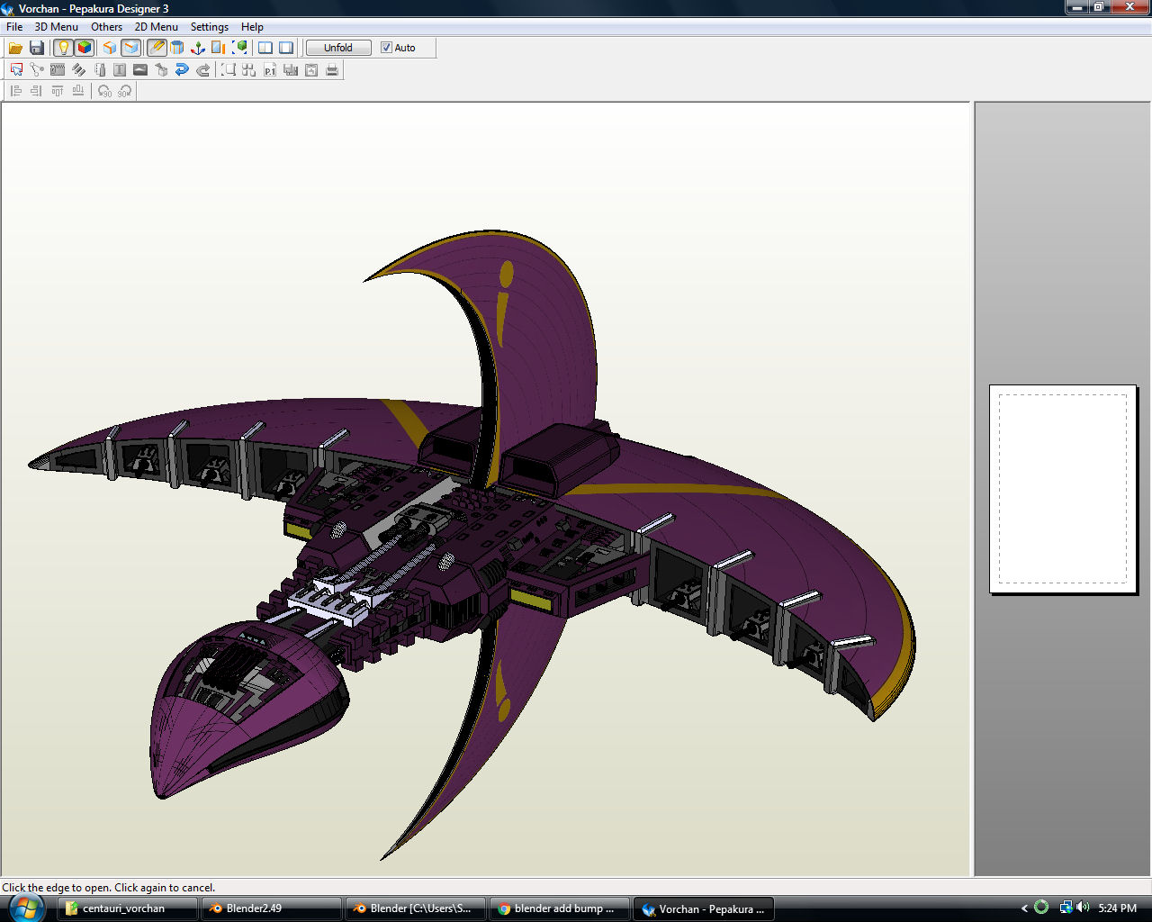Viewport: 1152px width, 922px height.
Task: Open the Settings menu
Action: point(210,27)
